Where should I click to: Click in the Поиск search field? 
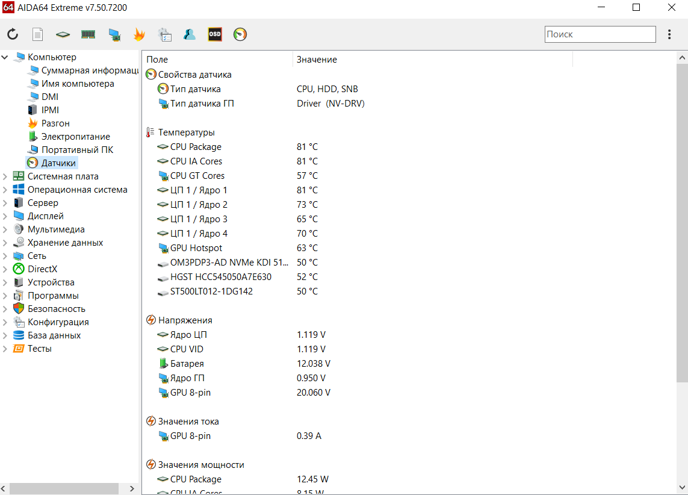[600, 34]
